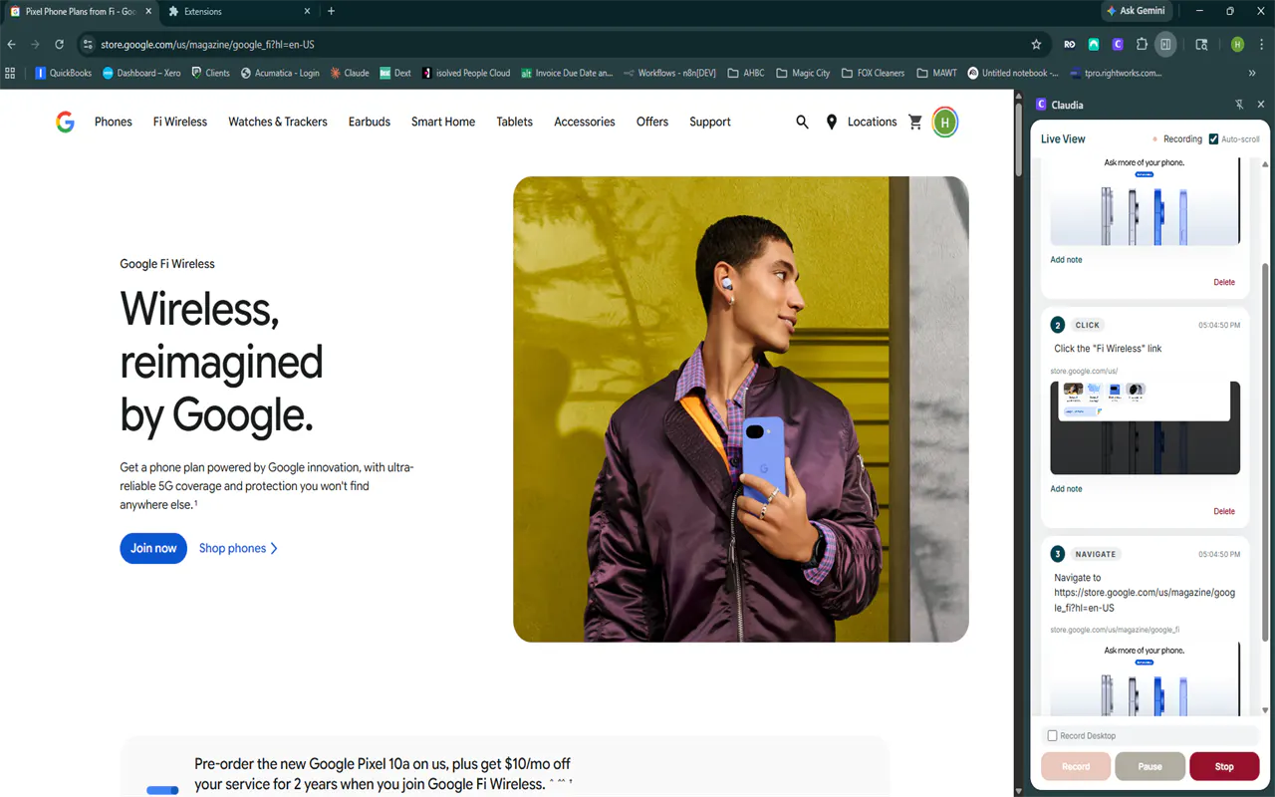Image resolution: width=1275 pixels, height=797 pixels.
Task: Click the Claudia Live View scrollbar
Action: 1266,452
